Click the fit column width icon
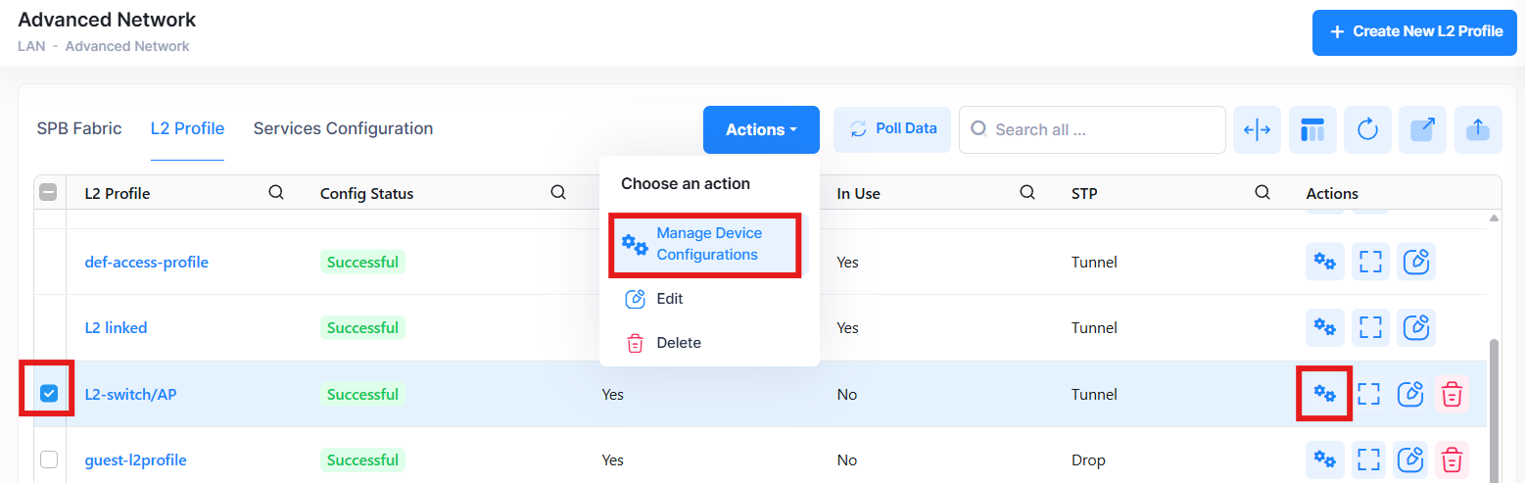 (1257, 130)
